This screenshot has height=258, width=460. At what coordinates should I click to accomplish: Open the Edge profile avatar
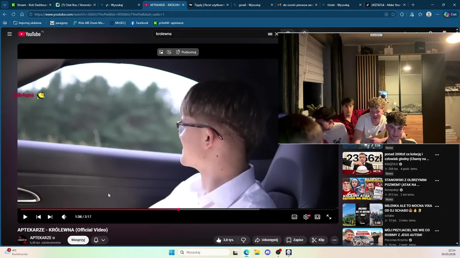click(x=429, y=14)
